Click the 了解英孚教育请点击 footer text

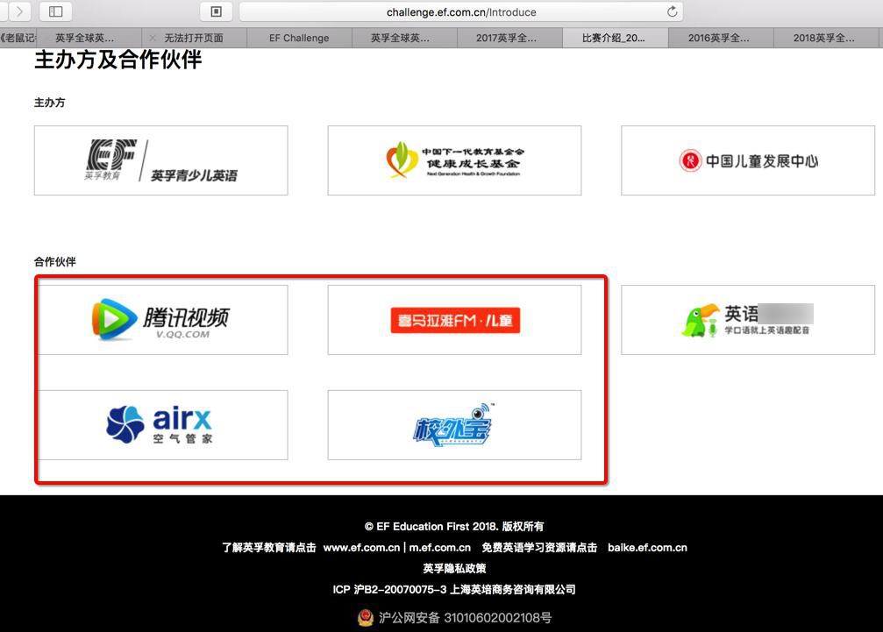tap(268, 548)
